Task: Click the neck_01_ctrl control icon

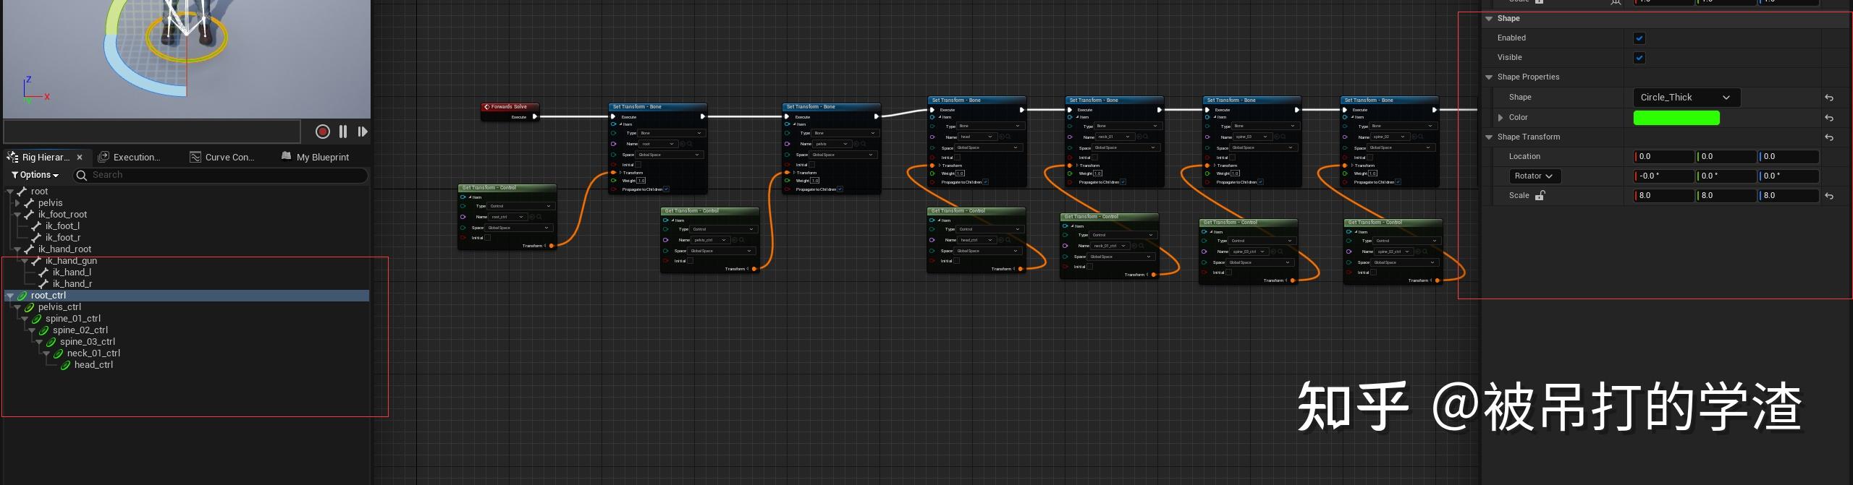Action: (x=58, y=353)
